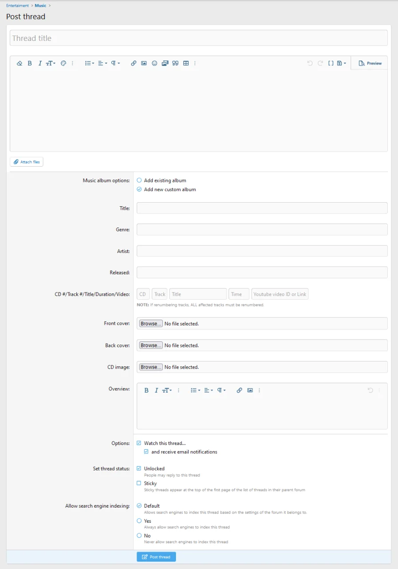398x569 pixels.
Task: Insert a link using the main editor toolbar
Action: tap(134, 64)
